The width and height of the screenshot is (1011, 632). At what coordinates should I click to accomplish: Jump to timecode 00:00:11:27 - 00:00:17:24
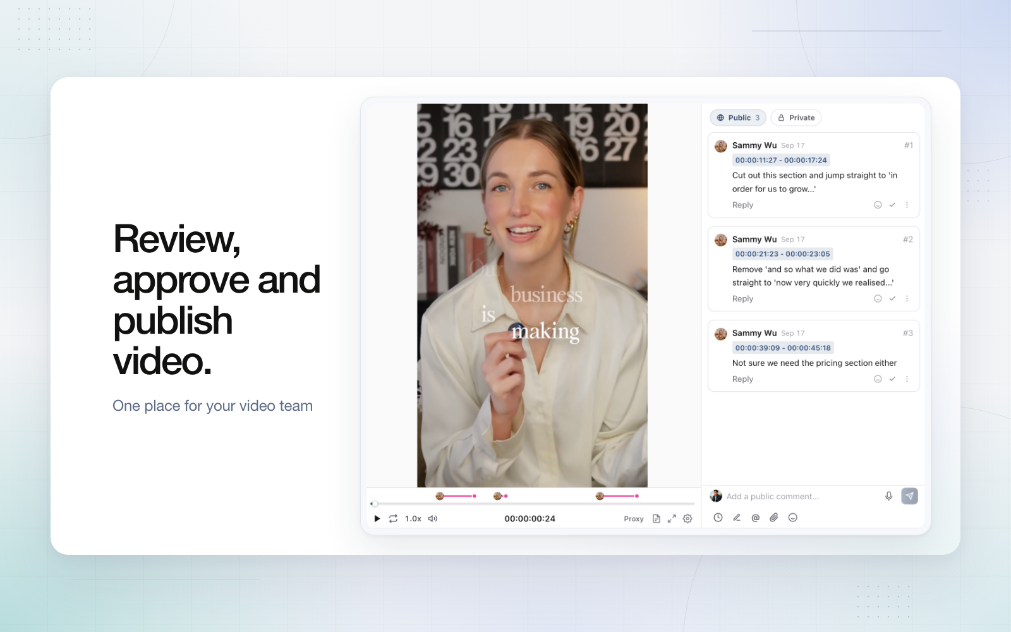point(781,160)
